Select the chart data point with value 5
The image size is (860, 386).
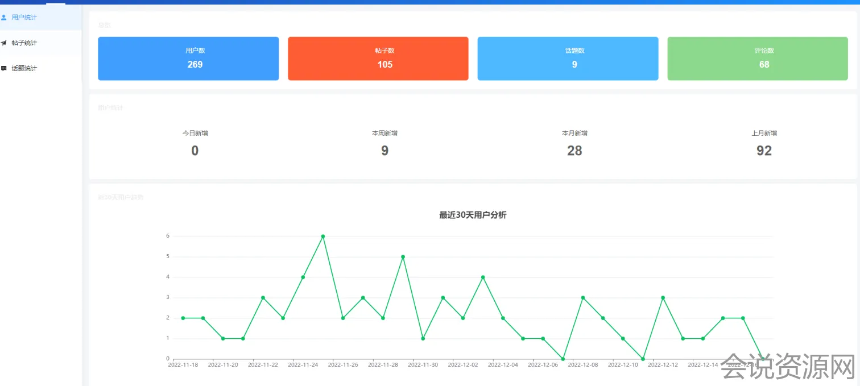tap(403, 257)
